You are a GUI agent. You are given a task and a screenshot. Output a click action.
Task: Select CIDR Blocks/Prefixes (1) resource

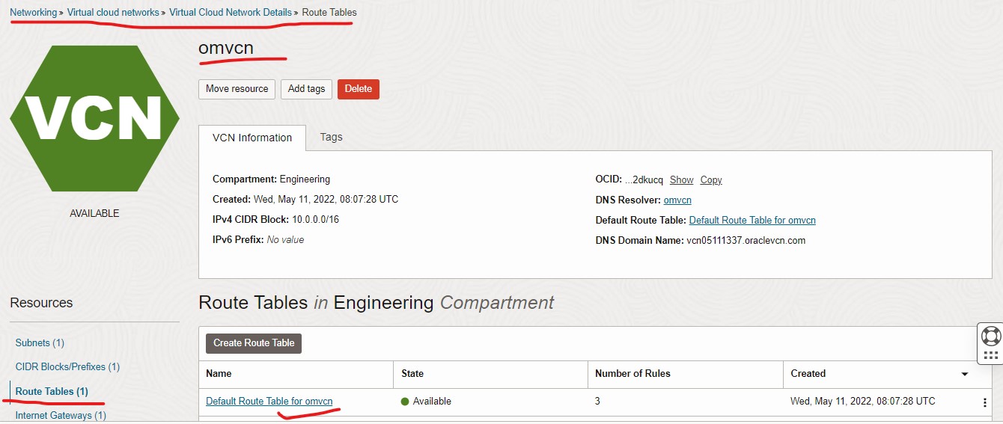pyautogui.click(x=67, y=367)
